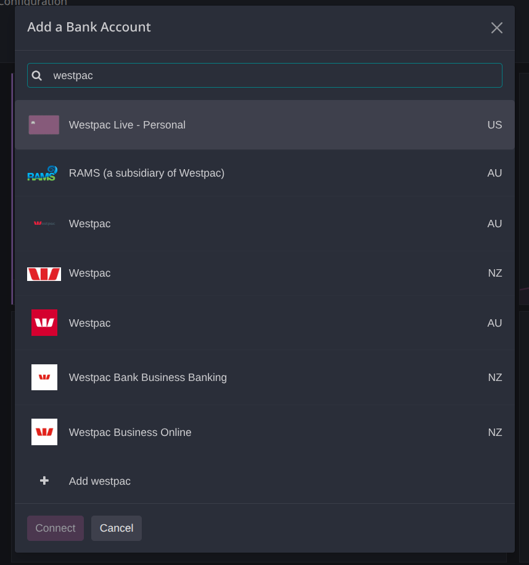This screenshot has width=529, height=565.
Task: Select Westpac Live - Personal entry
Action: coord(264,125)
